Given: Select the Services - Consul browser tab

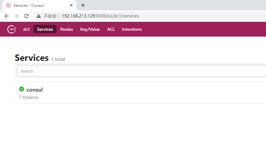Looking at the screenshot, I should (x=39, y=5).
